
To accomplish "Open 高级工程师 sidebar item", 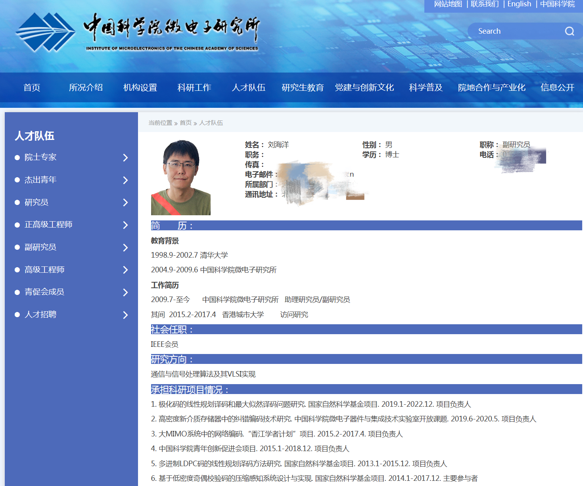I will (x=44, y=270).
